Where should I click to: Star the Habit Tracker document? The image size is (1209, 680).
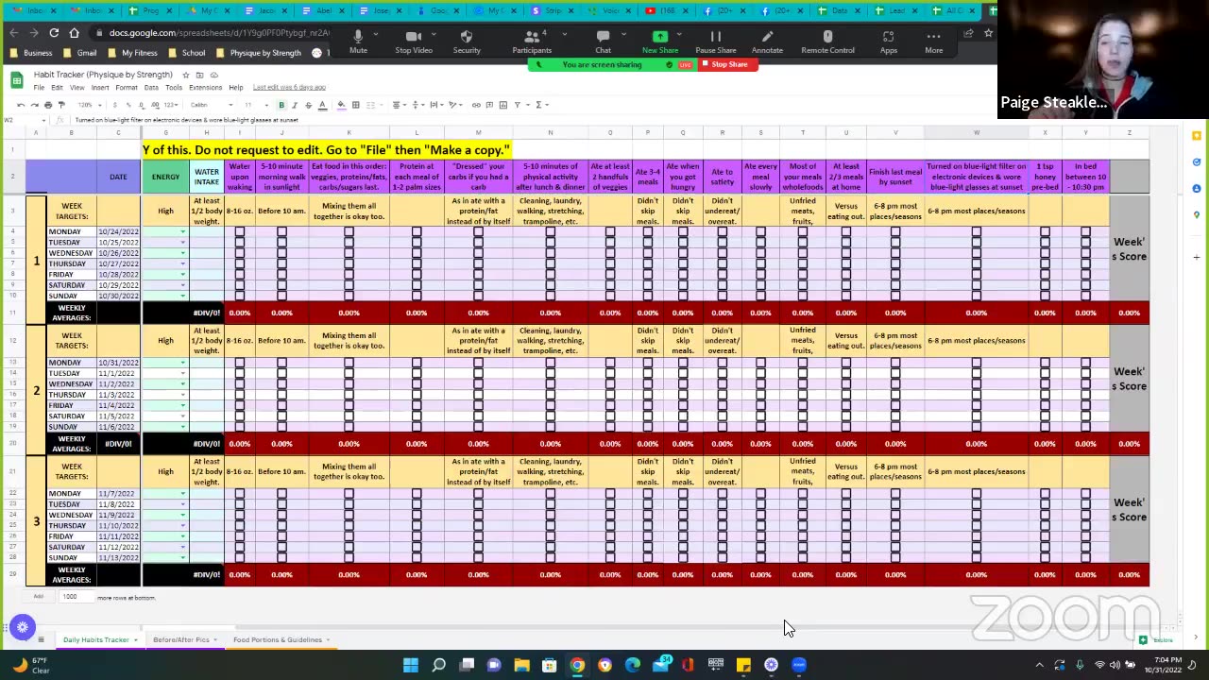186,75
